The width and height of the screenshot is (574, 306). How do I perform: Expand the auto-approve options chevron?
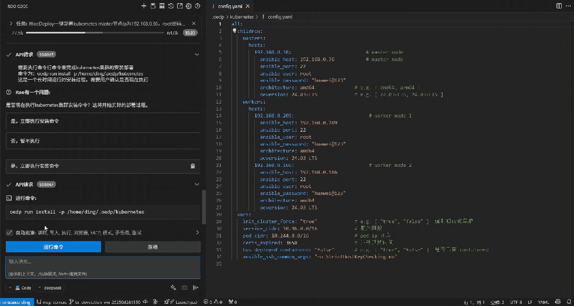197,233
